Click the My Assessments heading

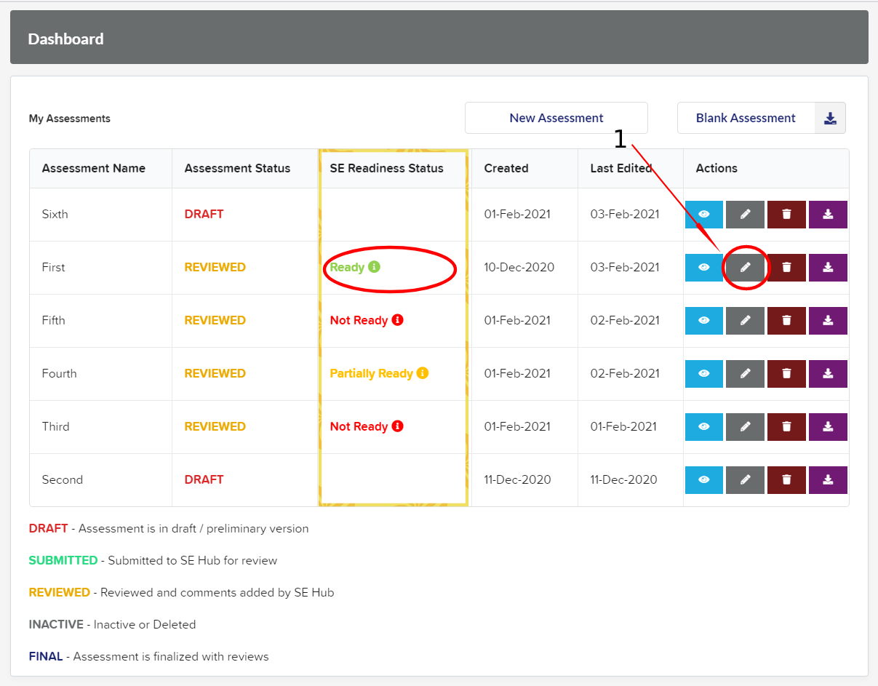[x=70, y=118]
